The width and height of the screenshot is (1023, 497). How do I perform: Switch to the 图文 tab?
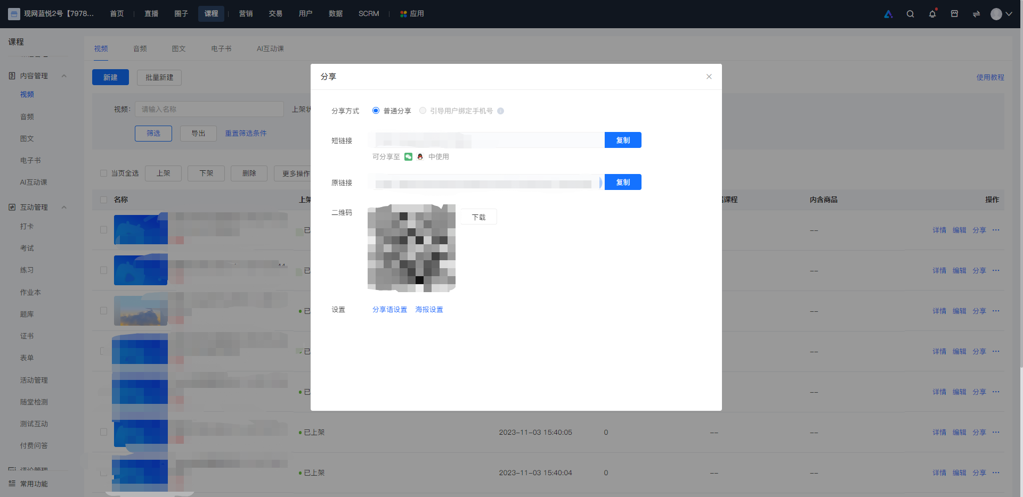pyautogui.click(x=179, y=48)
